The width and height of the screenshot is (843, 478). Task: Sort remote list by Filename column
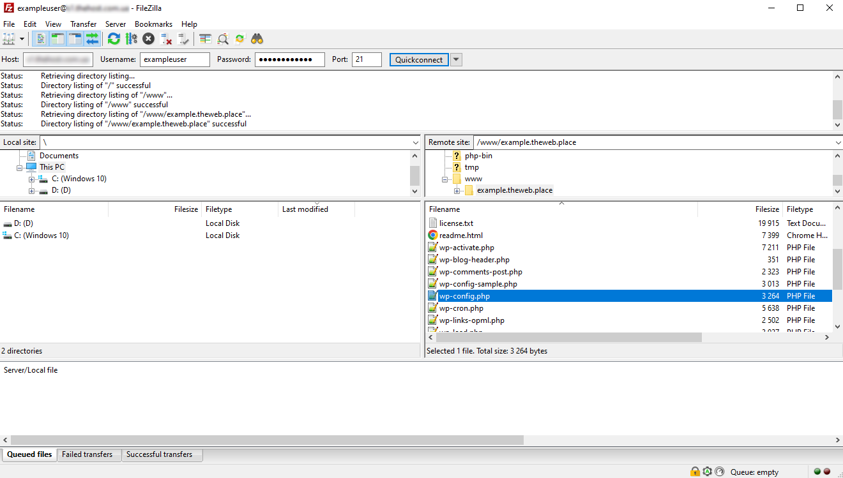(x=561, y=209)
